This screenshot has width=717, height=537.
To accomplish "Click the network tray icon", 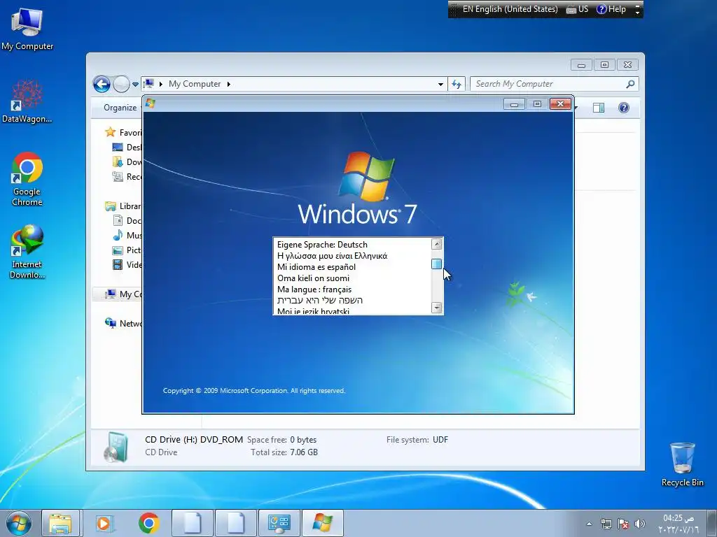I will click(x=606, y=524).
